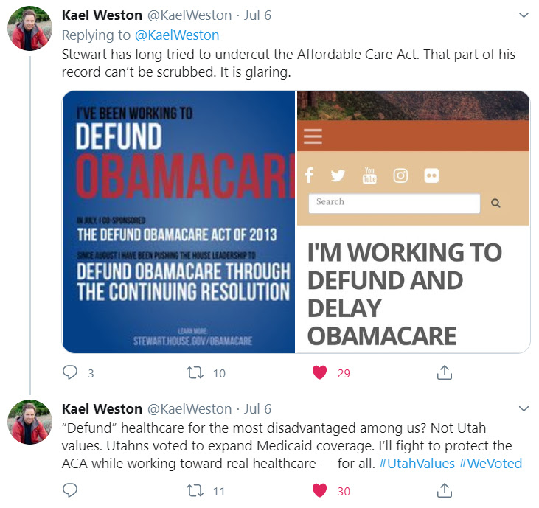View the Defund and Delay Obamacare screenshot image

(413, 222)
